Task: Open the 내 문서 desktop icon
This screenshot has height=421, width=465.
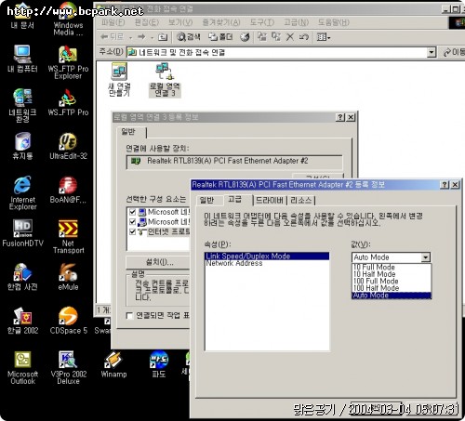Action: [22, 17]
